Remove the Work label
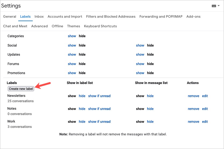The width and height of the screenshot is (224, 149). tap(193, 122)
